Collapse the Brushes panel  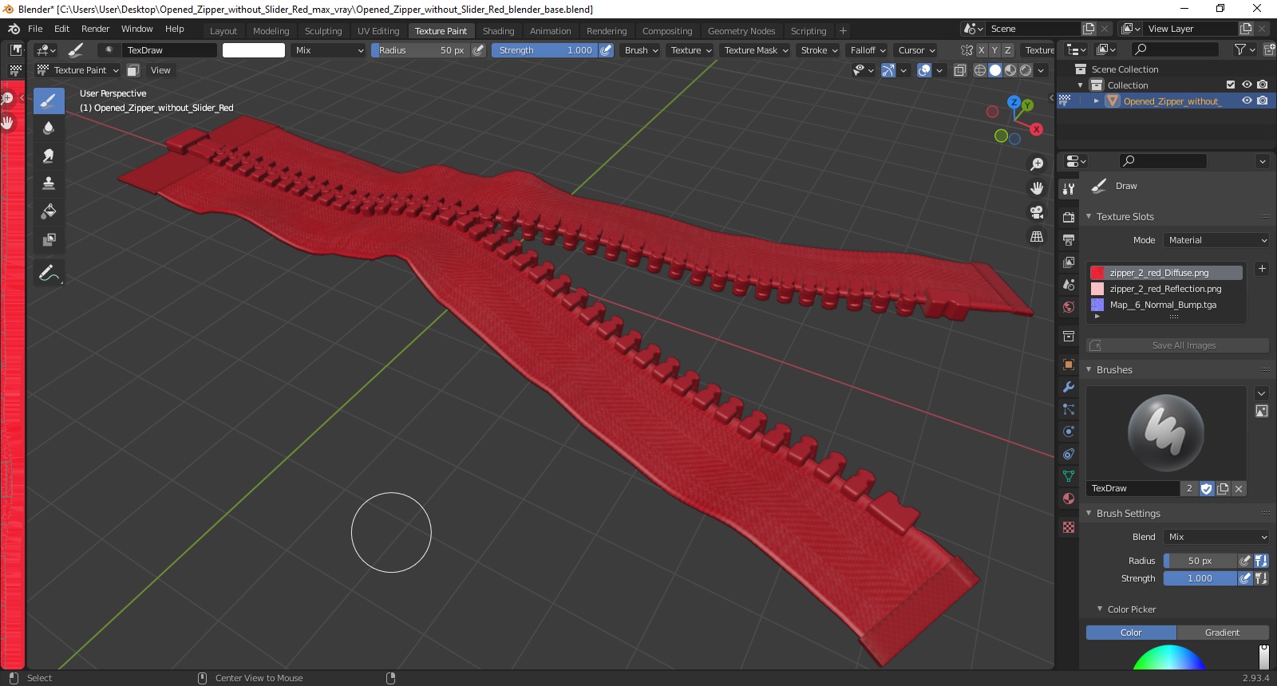tap(1113, 369)
